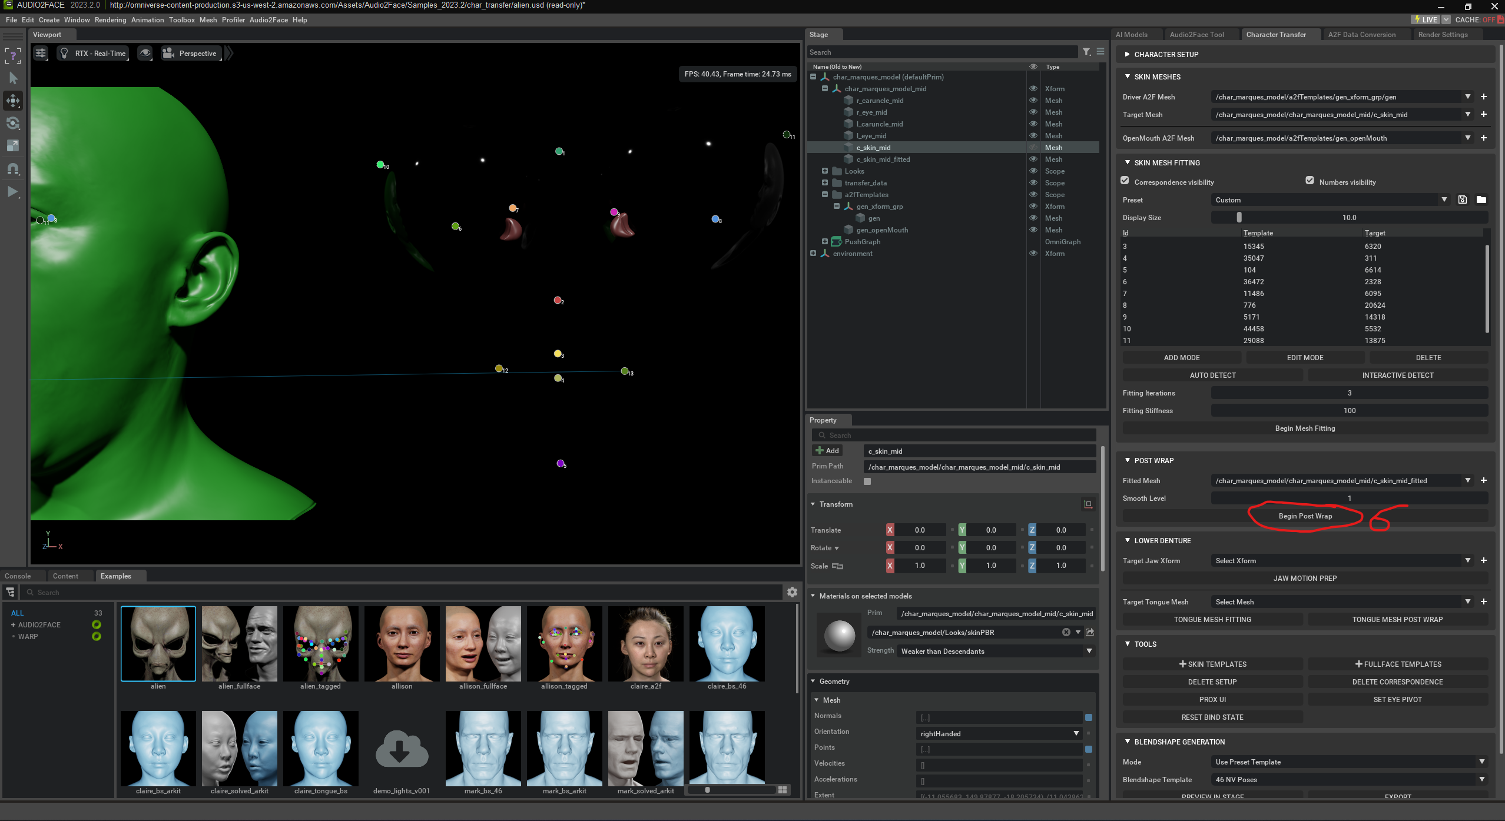Image resolution: width=1505 pixels, height=821 pixels.
Task: Click the Stage filter funnel icon
Action: click(1086, 52)
